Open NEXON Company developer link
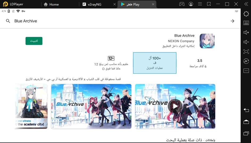This screenshot has height=143, width=251. [x=181, y=41]
